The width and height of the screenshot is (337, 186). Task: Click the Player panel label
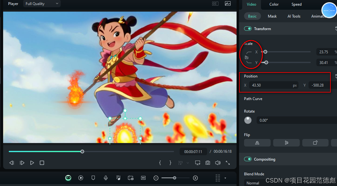pyautogui.click(x=13, y=4)
